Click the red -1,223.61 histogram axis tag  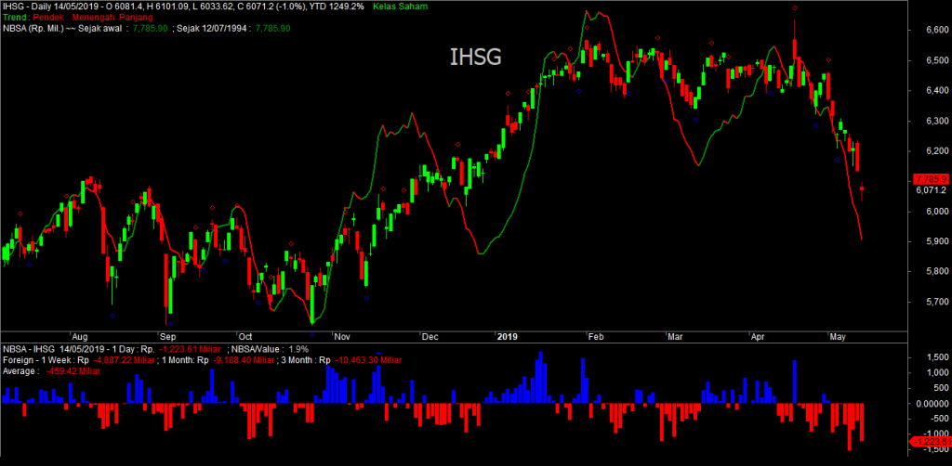pos(930,441)
